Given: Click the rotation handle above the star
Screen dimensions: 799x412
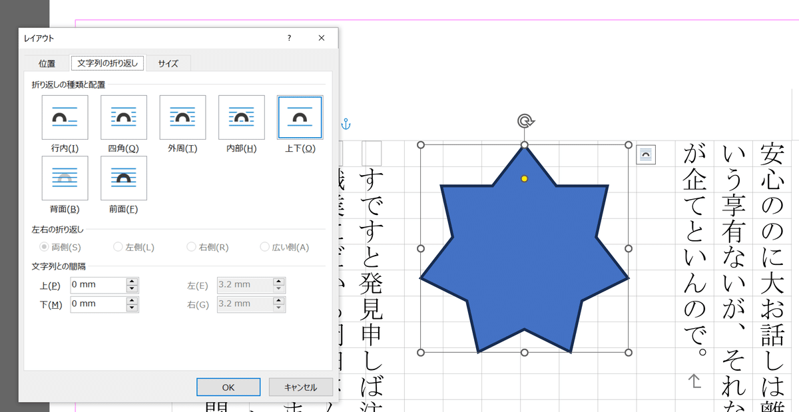Looking at the screenshot, I should pos(525,121).
